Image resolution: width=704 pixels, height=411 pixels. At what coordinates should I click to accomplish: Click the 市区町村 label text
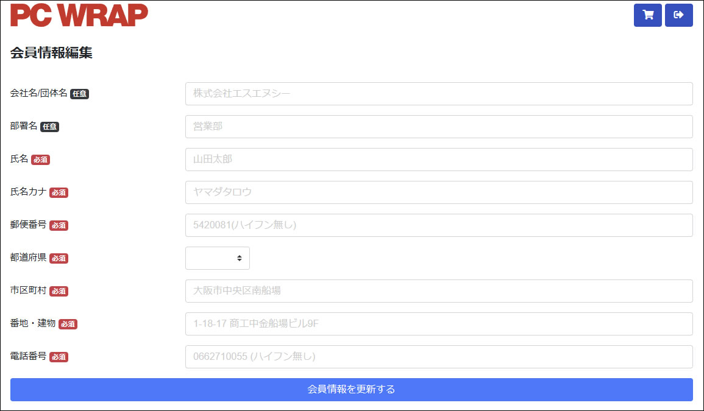pos(28,290)
